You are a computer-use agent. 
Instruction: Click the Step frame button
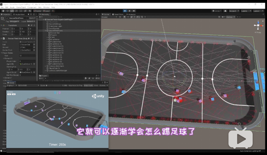pyautogui.click(x=134, y=11)
